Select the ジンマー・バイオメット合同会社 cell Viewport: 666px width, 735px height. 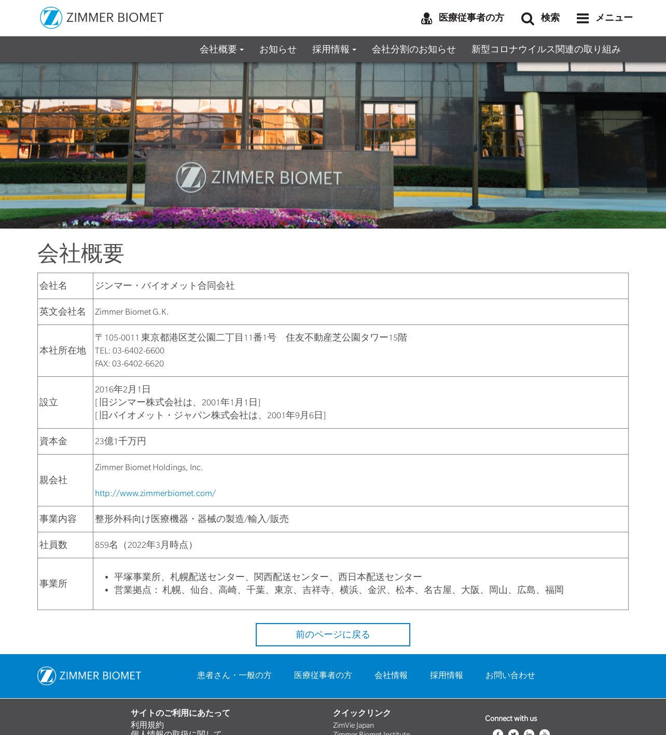[x=165, y=286]
